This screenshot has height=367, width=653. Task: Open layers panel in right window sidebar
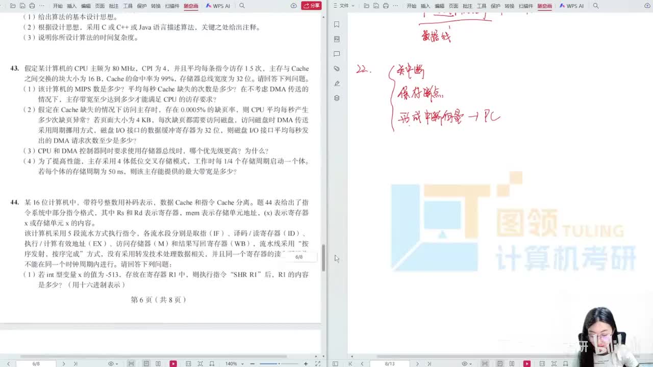click(x=337, y=98)
